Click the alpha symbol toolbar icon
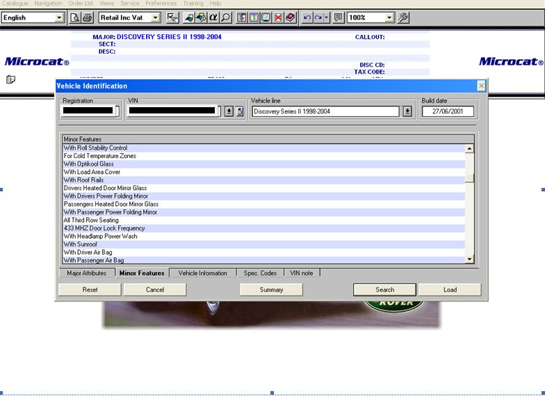Screen dimensions: 545x396 (x=213, y=17)
